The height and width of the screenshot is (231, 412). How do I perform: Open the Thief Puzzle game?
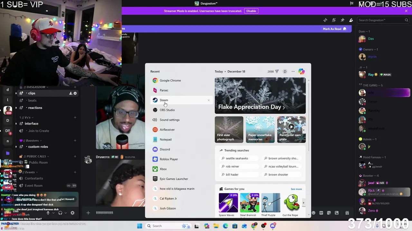(x=271, y=205)
